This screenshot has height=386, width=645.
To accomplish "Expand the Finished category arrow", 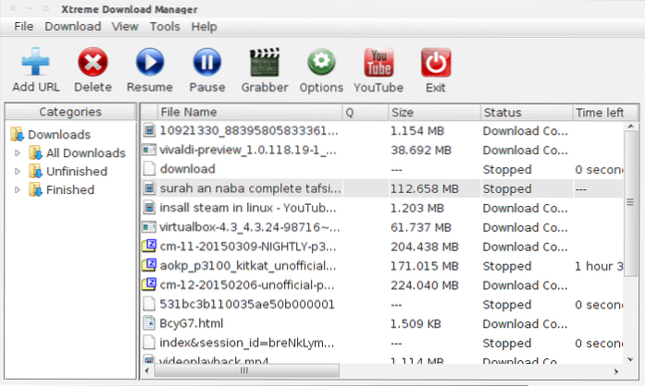I will (17, 190).
